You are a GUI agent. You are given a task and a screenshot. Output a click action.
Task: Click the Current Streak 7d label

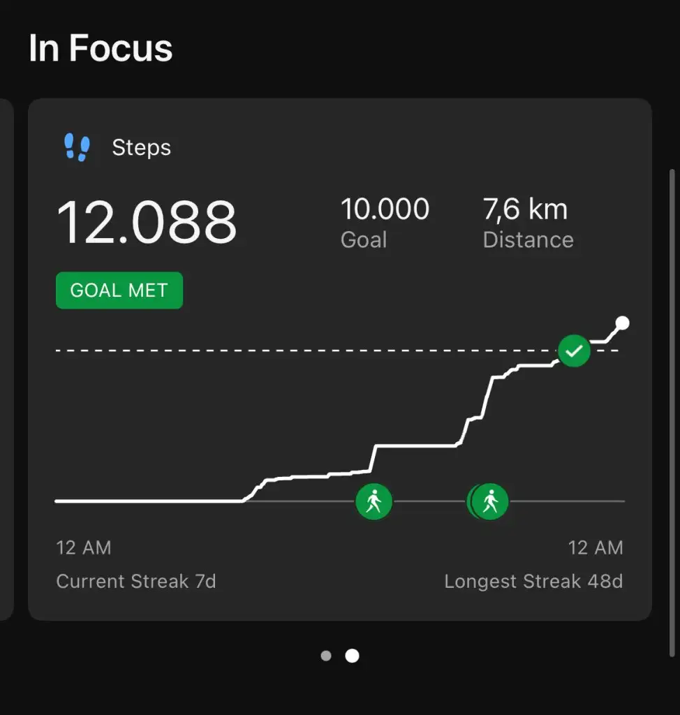click(136, 582)
